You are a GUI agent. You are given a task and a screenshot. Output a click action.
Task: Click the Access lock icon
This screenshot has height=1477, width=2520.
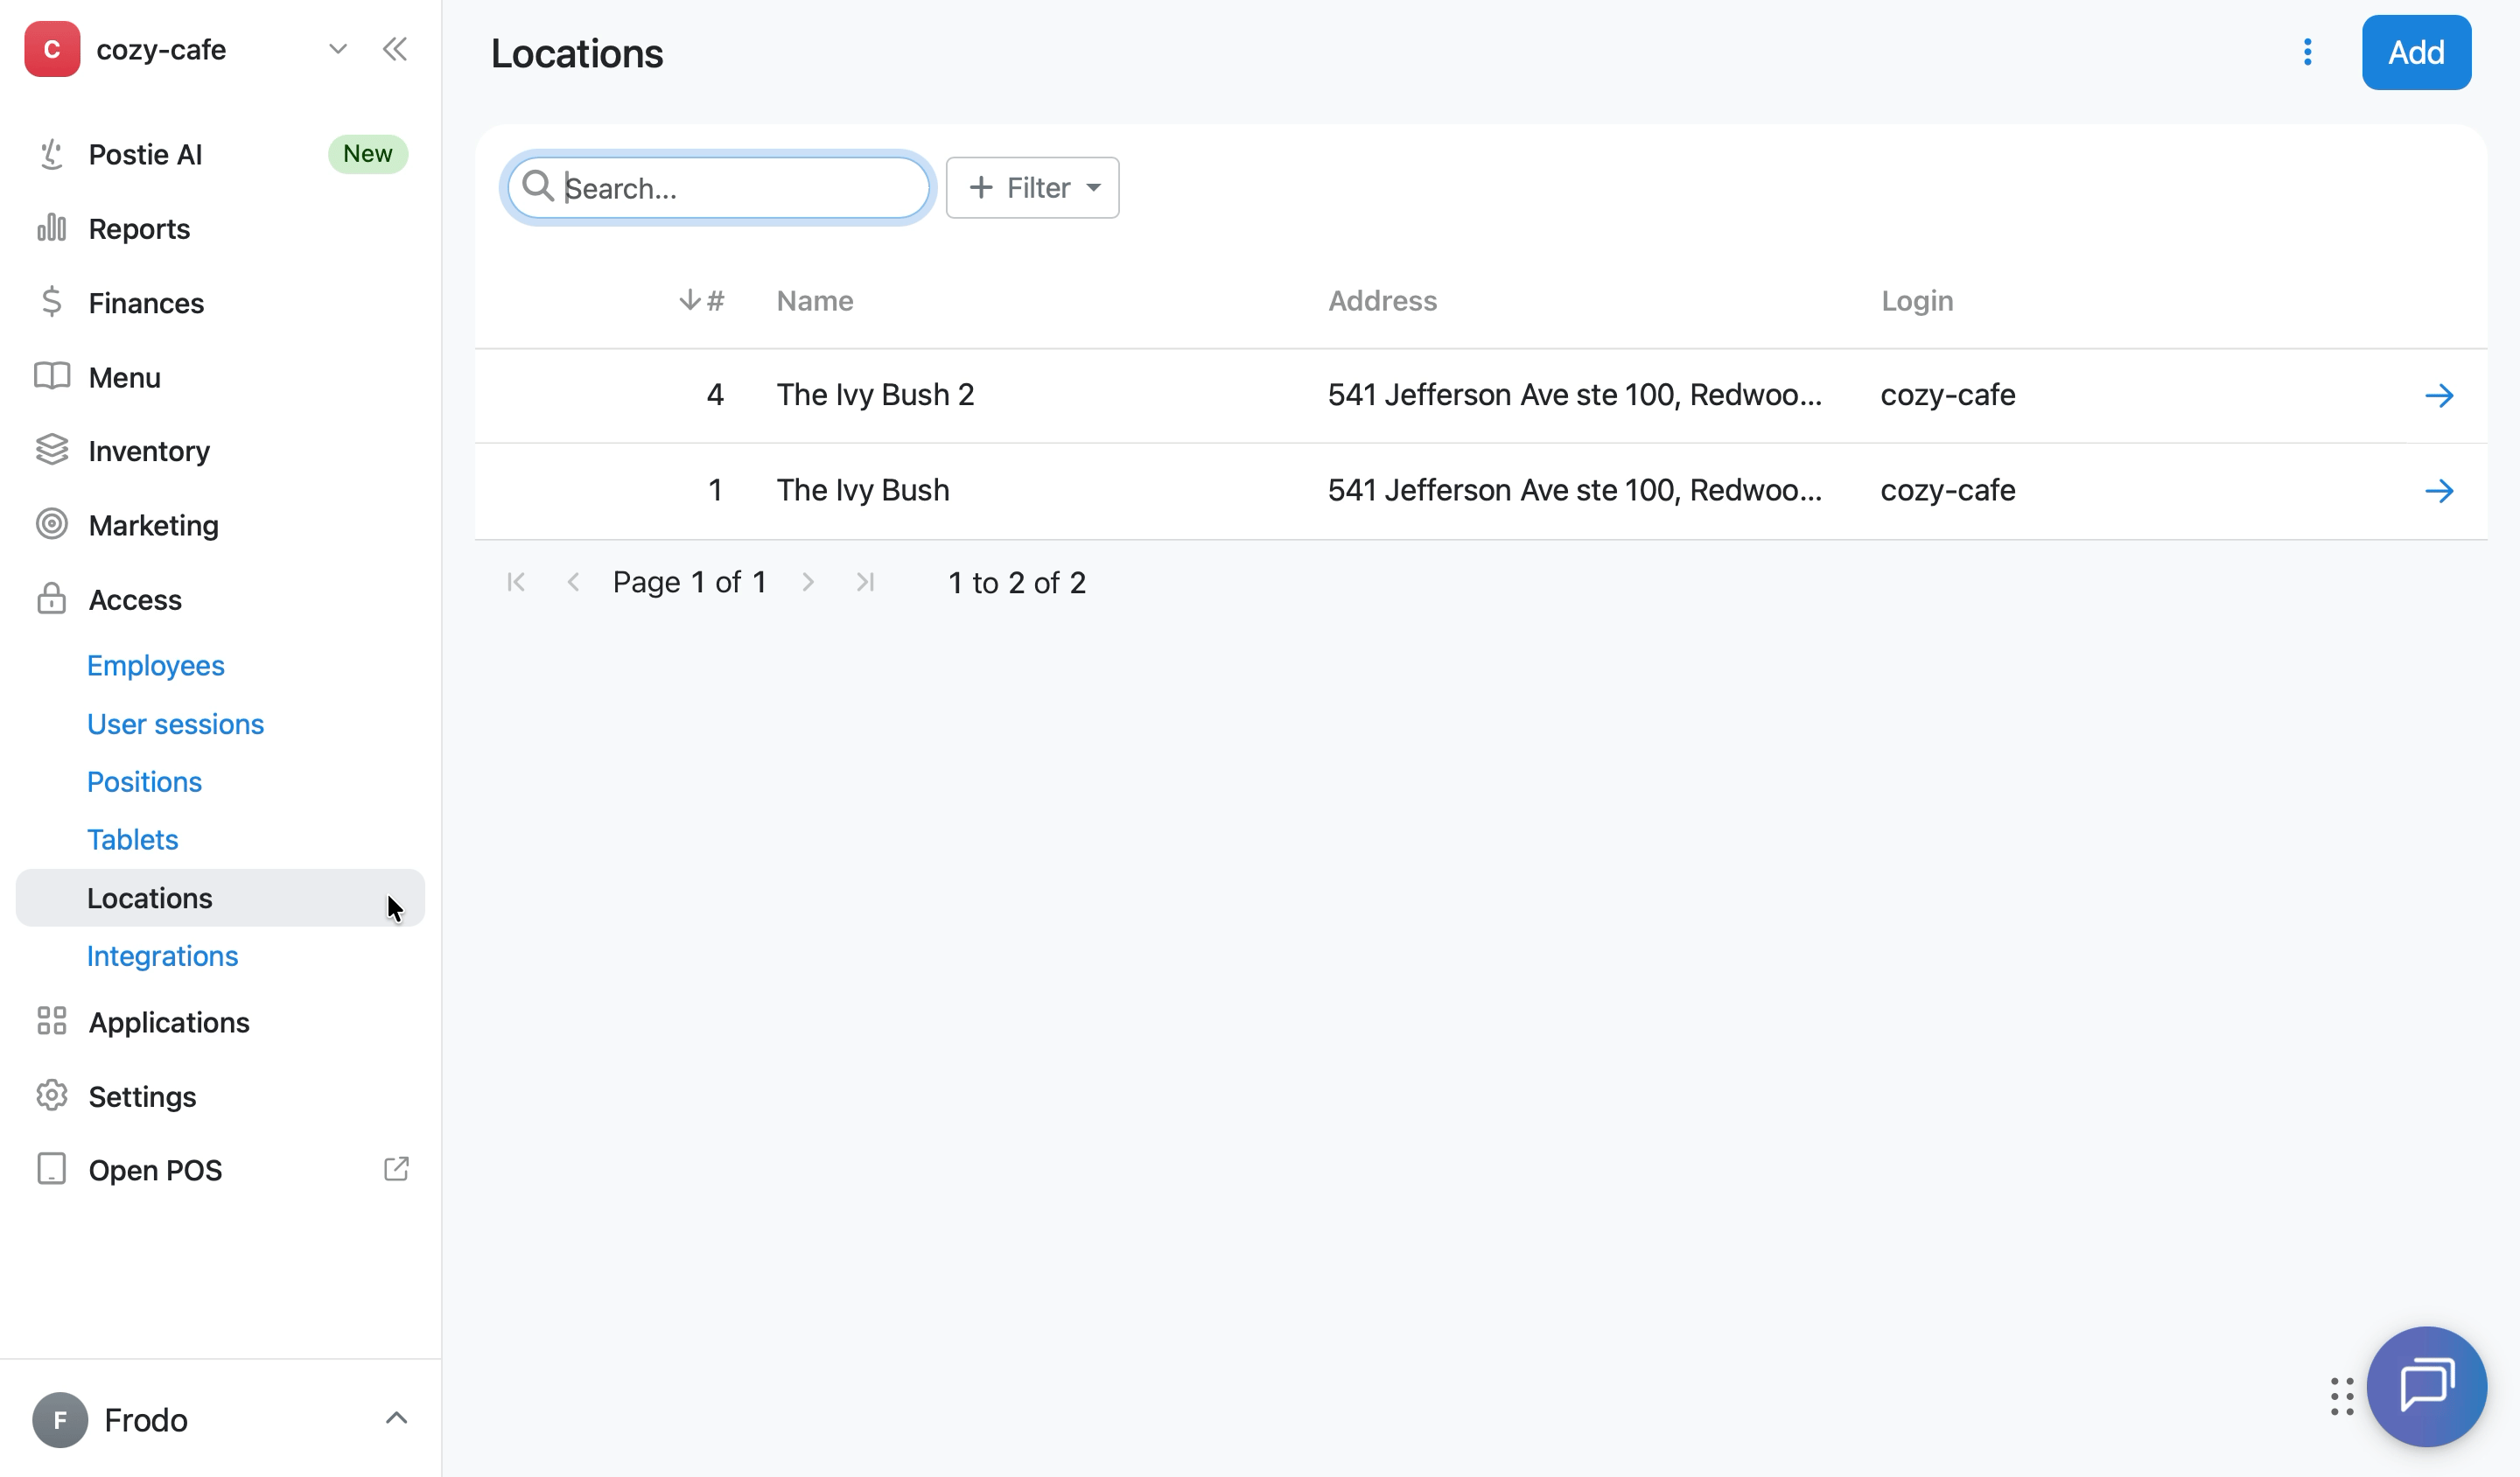pos(52,599)
